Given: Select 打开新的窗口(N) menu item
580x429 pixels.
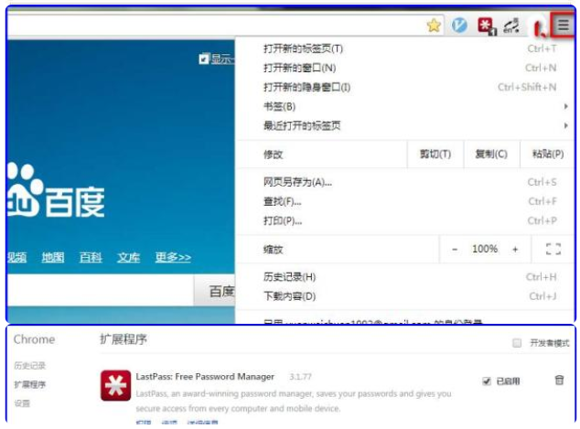Looking at the screenshot, I should click(406, 68).
